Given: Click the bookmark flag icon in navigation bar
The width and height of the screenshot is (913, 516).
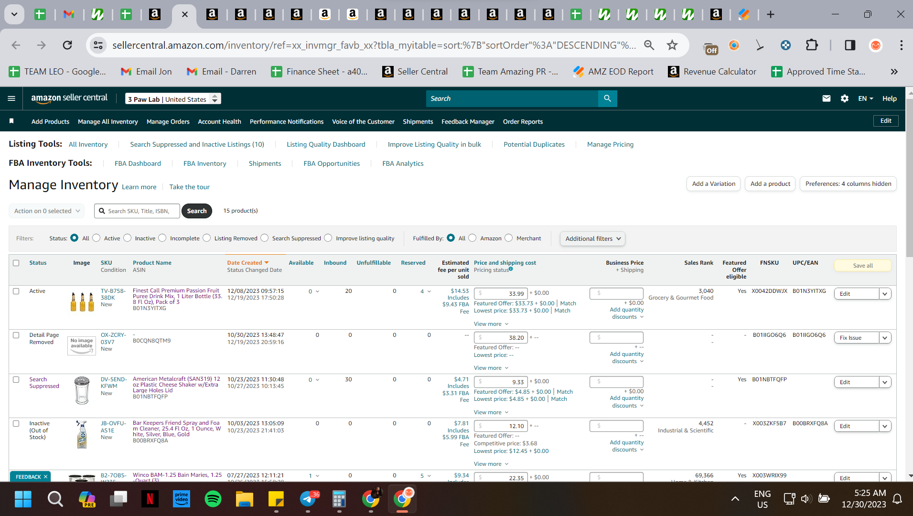Looking at the screenshot, I should pos(11,121).
